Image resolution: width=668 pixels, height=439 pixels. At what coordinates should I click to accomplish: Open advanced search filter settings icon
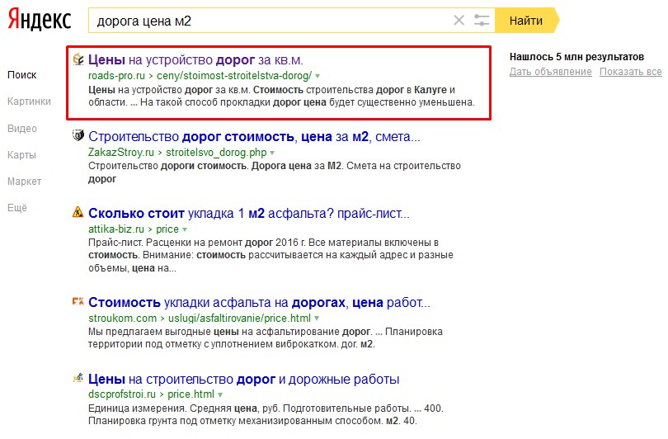[482, 20]
